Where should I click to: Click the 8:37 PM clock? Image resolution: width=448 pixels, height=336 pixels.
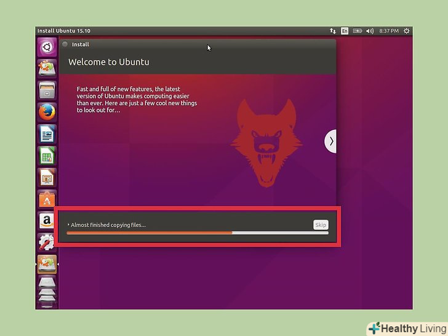[388, 31]
